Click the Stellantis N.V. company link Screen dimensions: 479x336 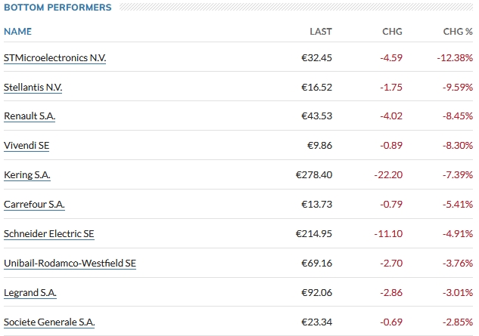(x=33, y=87)
